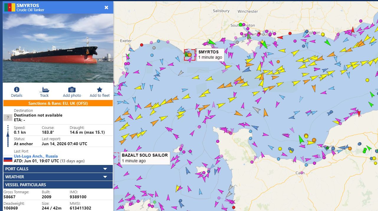
Task: Expand the WEATHER section
Action: (x=58, y=177)
